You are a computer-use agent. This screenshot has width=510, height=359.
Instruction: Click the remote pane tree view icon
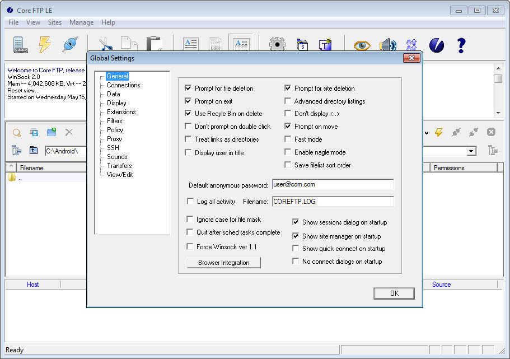pos(493,150)
